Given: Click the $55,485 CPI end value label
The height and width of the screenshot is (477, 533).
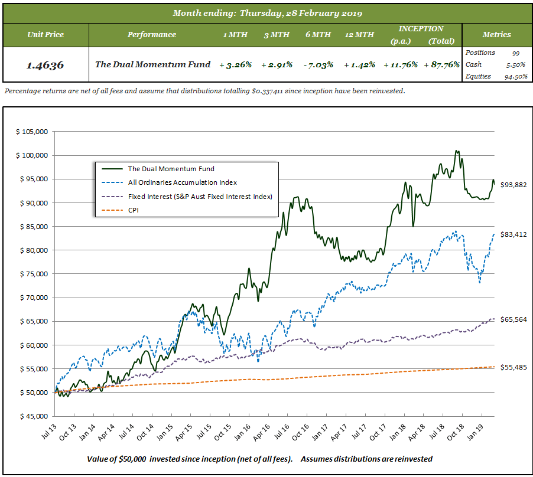Looking at the screenshot, I should click(x=512, y=367).
